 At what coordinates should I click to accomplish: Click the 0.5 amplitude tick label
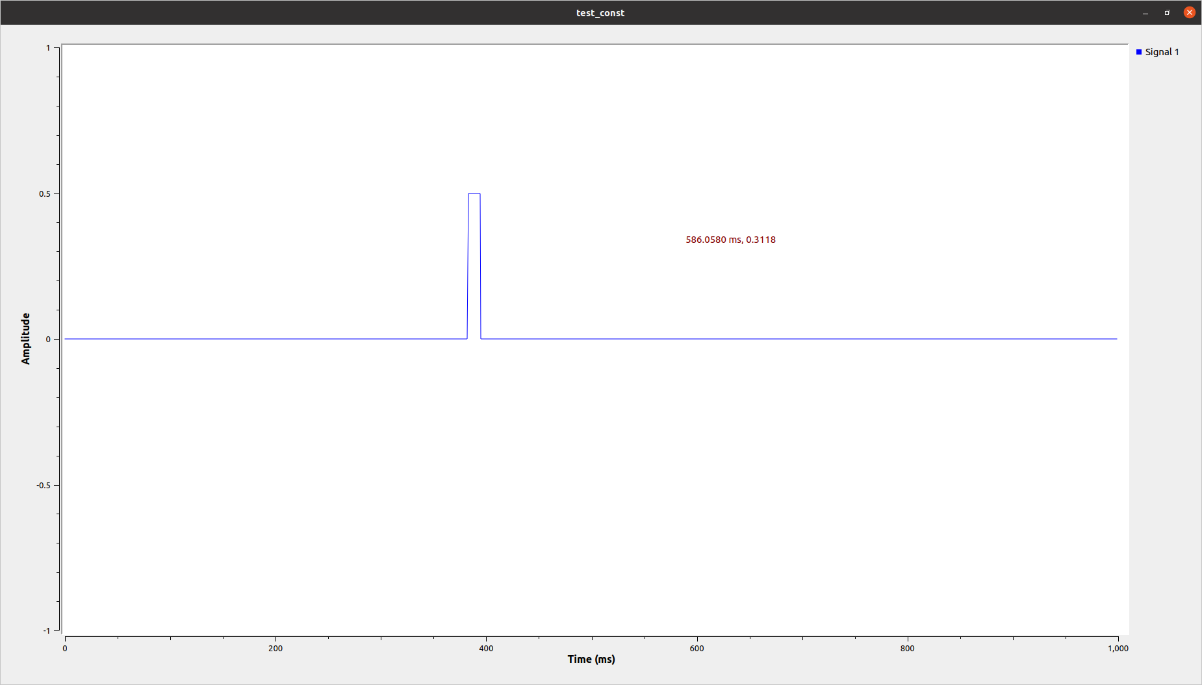(44, 193)
